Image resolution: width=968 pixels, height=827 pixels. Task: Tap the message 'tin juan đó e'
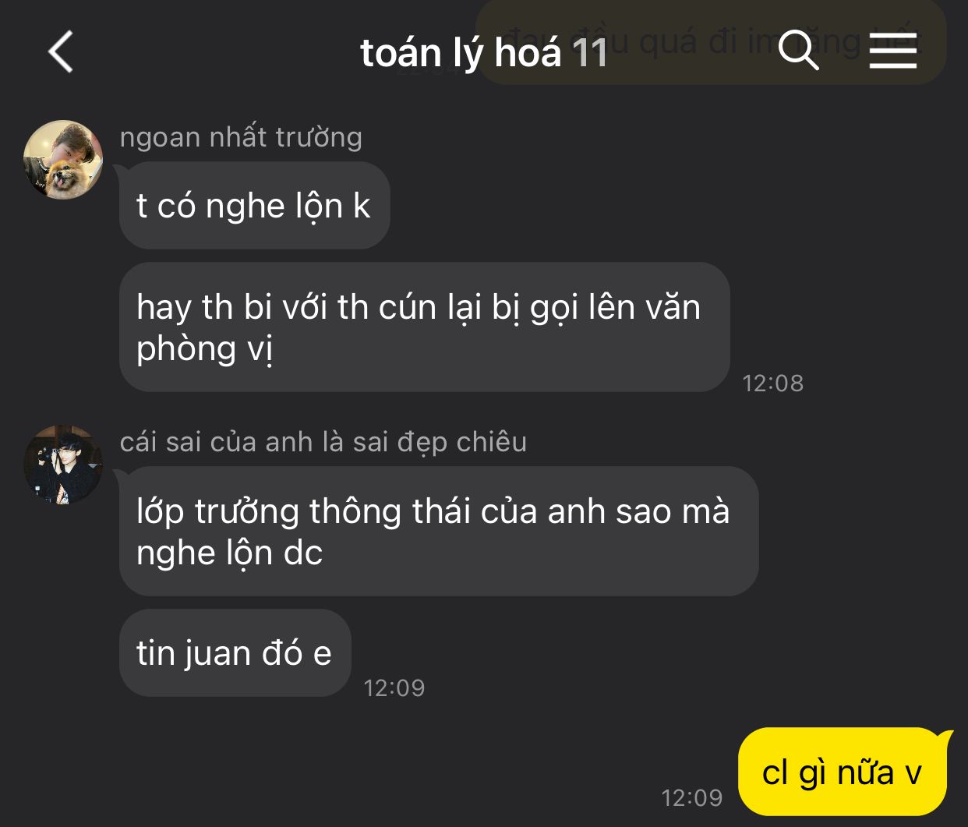tap(235, 653)
